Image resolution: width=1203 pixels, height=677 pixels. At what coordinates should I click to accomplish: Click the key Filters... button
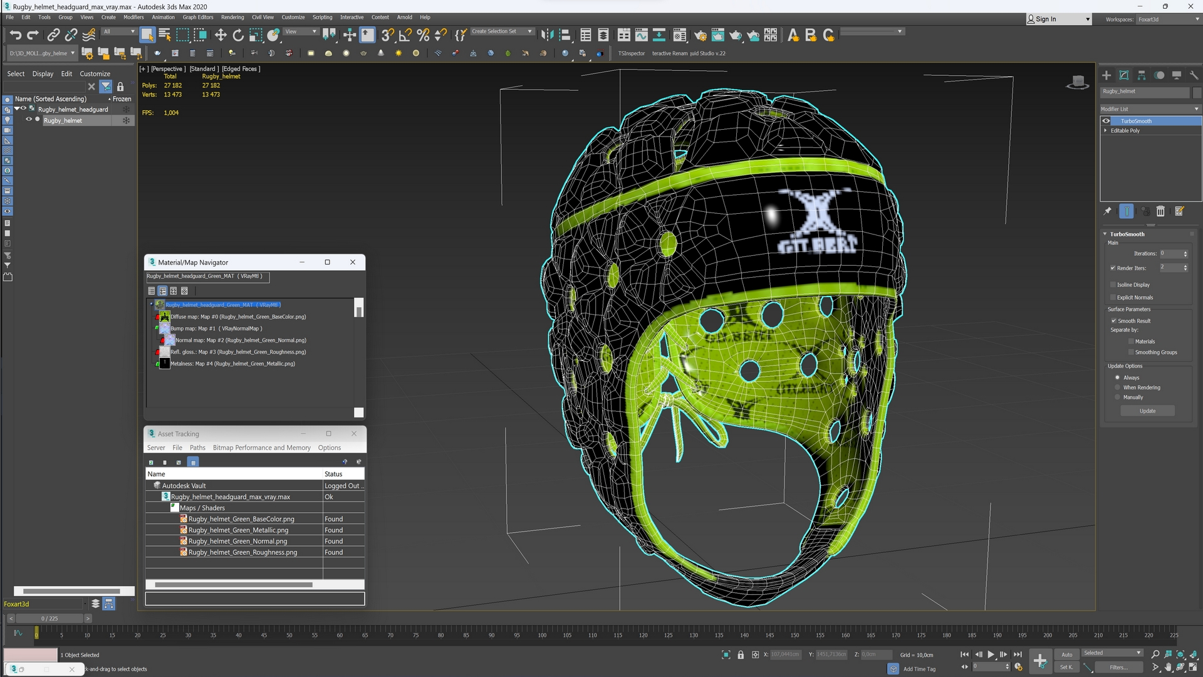pyautogui.click(x=1120, y=667)
